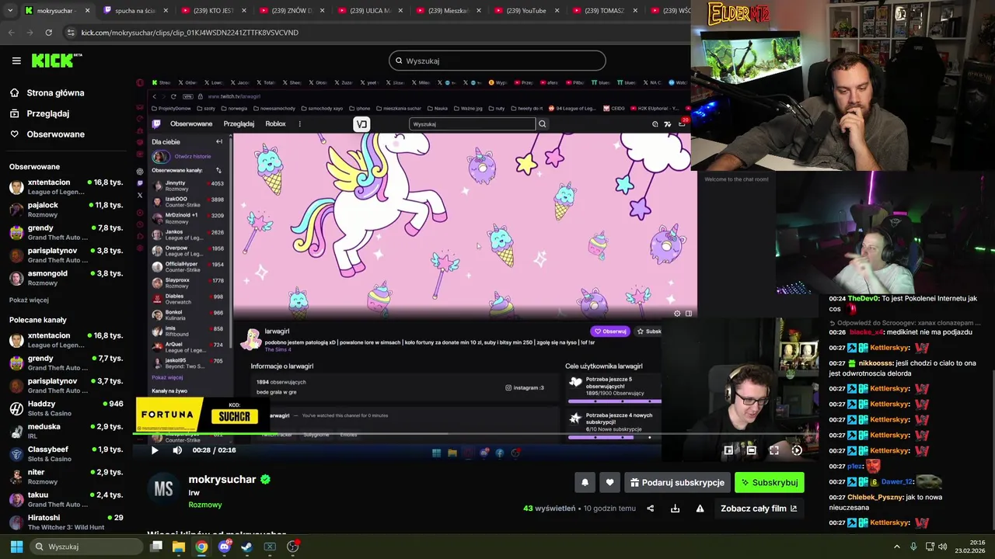
Task: Report the clip via warning triangle icon
Action: point(700,509)
